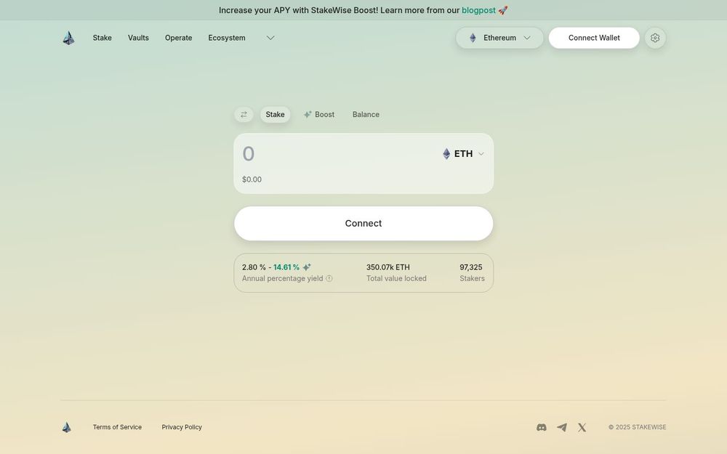Click the 97,325 stakers value

coord(470,267)
